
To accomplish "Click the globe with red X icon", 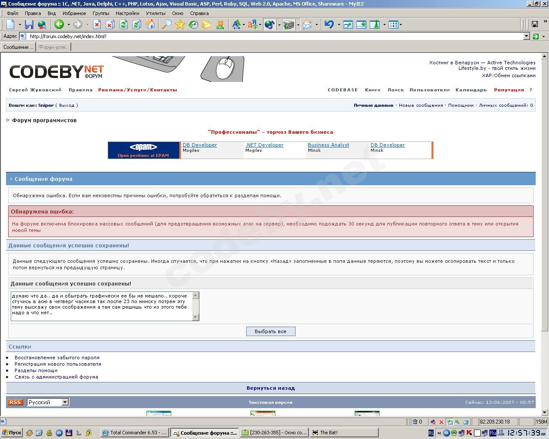I will point(42,24).
